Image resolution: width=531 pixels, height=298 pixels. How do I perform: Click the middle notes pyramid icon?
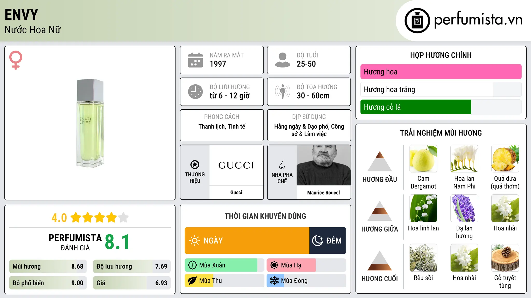click(380, 211)
